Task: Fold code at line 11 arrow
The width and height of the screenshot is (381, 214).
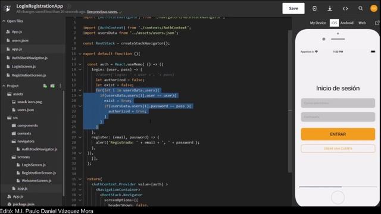Action: (x=80, y=53)
